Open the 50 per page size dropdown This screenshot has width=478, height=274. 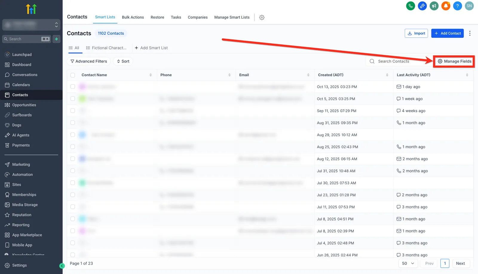coord(408,263)
